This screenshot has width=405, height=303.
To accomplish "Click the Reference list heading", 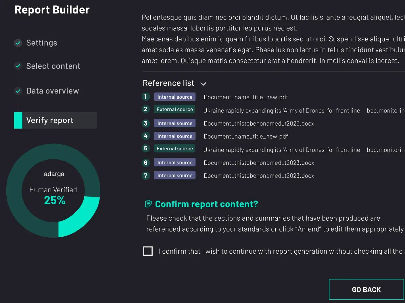I will pos(168,83).
